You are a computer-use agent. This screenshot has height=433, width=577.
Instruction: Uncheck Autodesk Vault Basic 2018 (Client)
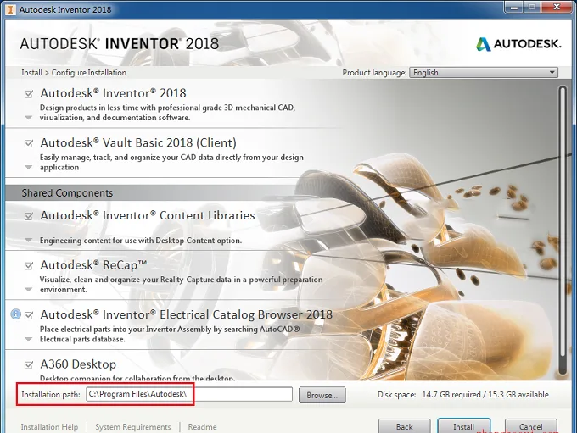coord(29,143)
